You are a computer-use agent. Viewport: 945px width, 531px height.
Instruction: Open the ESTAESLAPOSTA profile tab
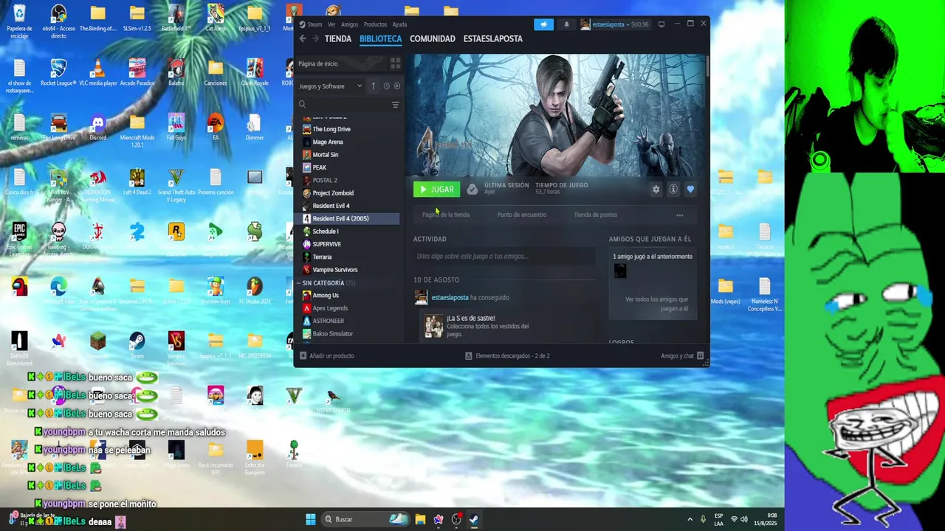point(492,39)
